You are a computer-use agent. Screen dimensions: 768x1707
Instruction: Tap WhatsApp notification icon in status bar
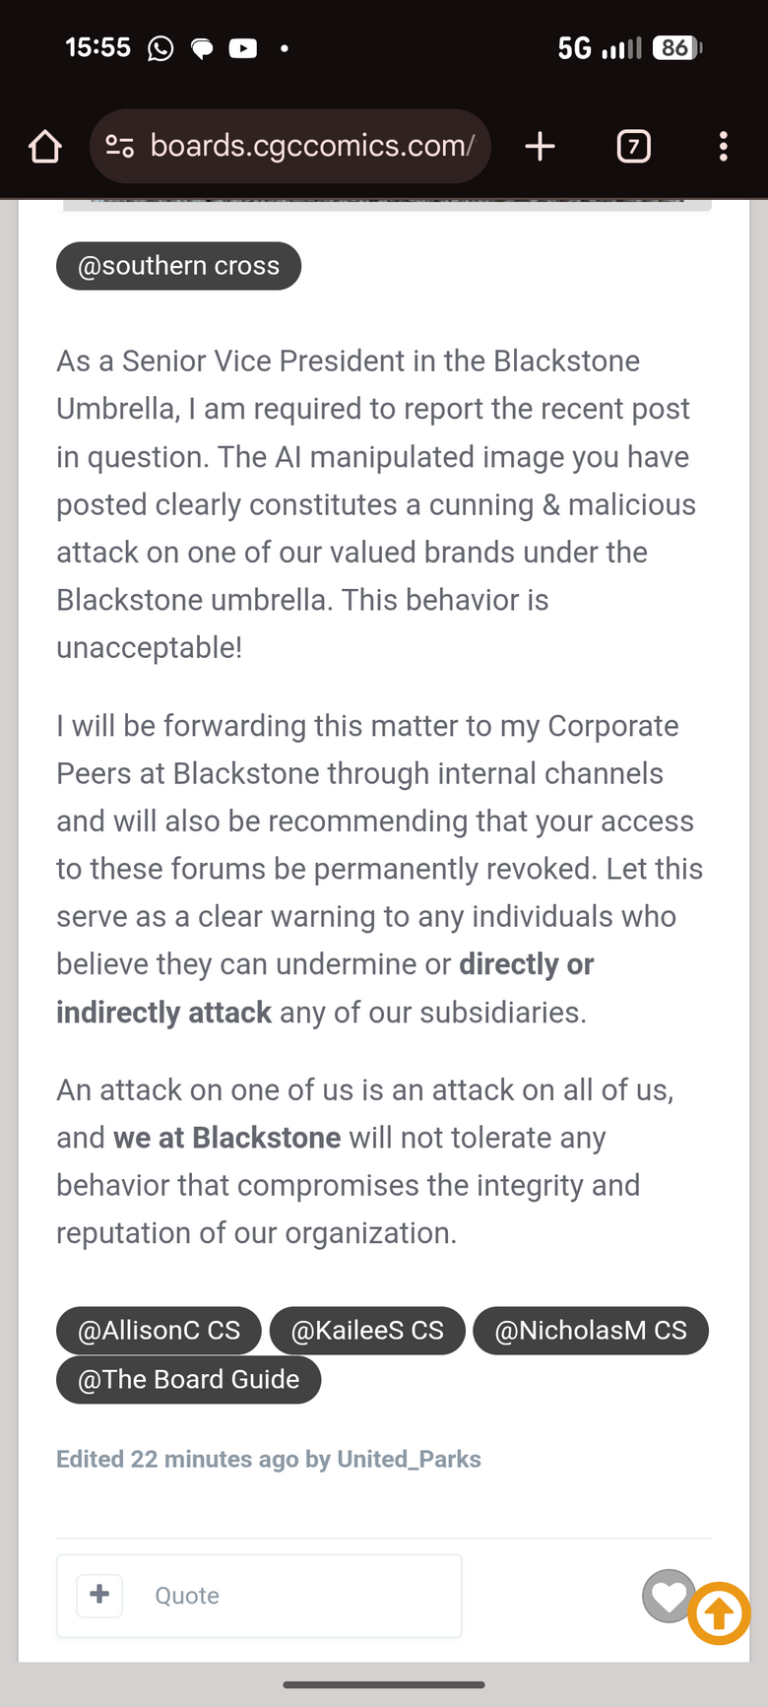[160, 48]
